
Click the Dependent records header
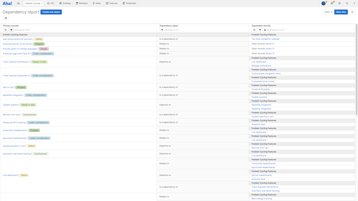261,26
